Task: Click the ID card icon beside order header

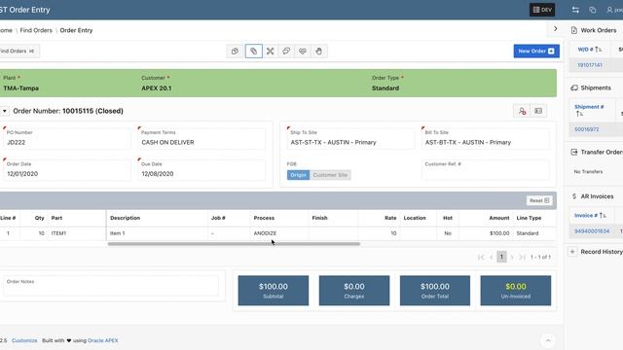Action: coord(538,111)
